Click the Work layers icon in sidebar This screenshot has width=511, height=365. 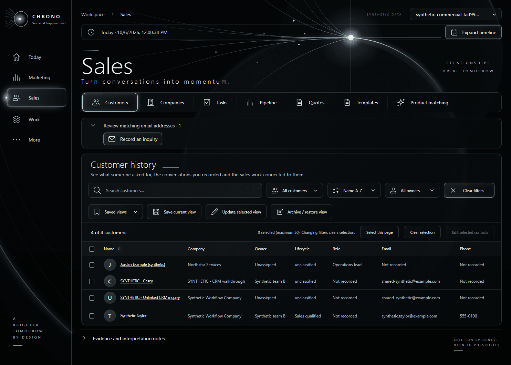click(x=16, y=119)
